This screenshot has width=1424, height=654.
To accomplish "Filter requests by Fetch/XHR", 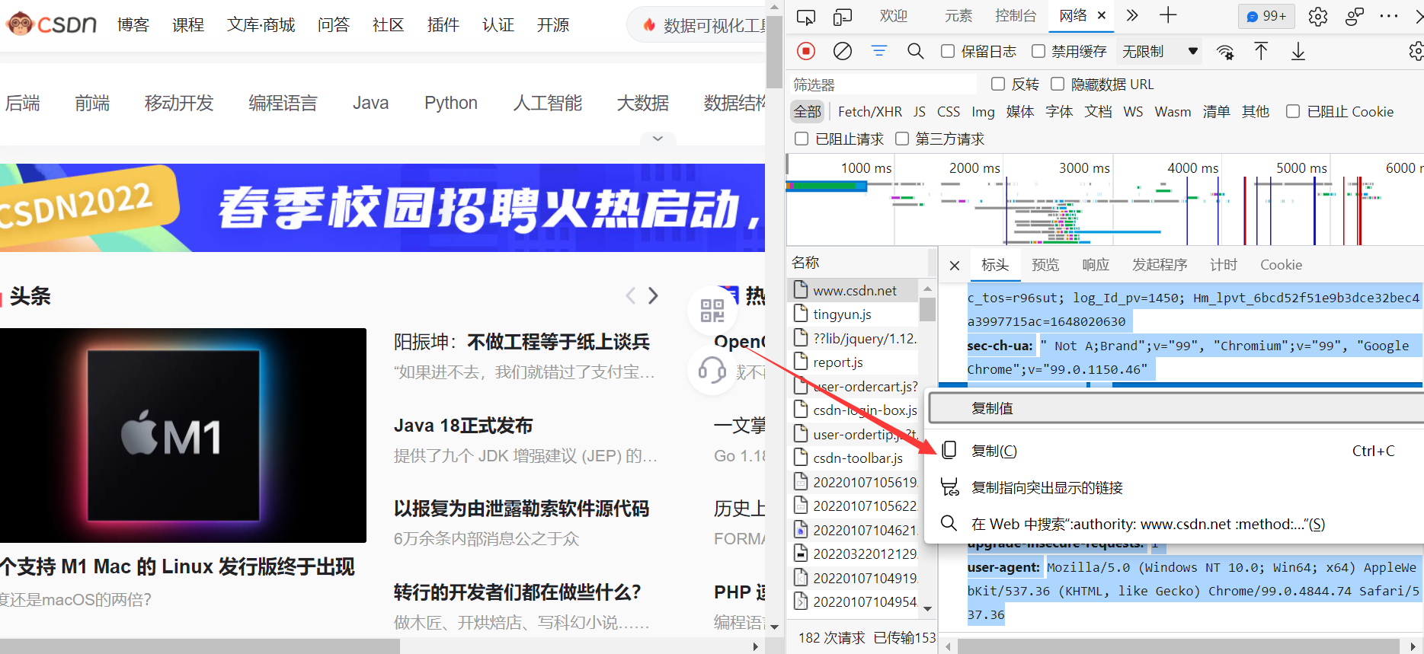I will click(870, 112).
